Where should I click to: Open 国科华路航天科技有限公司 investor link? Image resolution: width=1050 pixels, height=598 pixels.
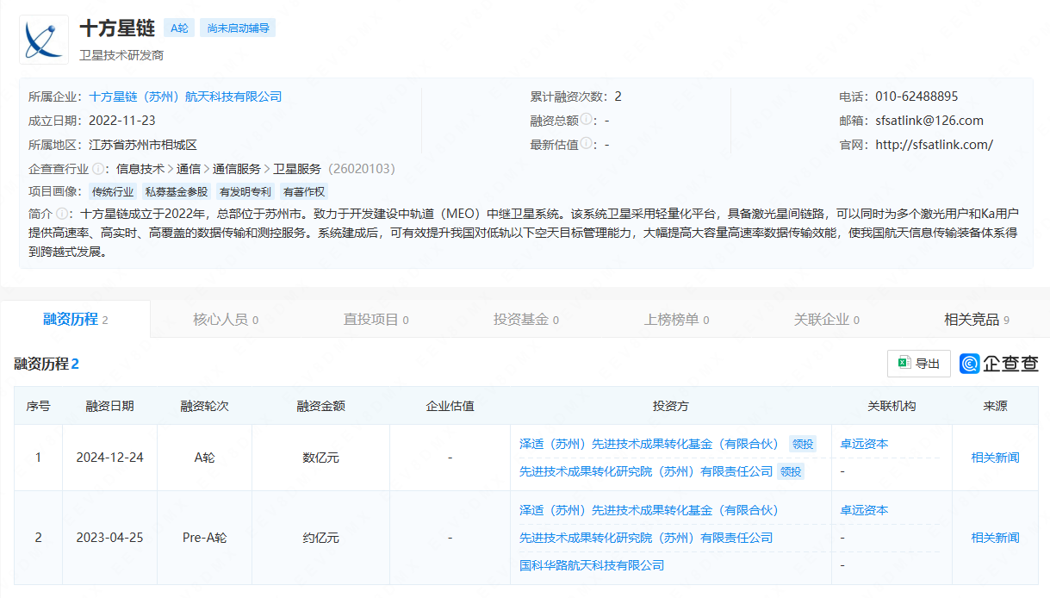coord(592,565)
